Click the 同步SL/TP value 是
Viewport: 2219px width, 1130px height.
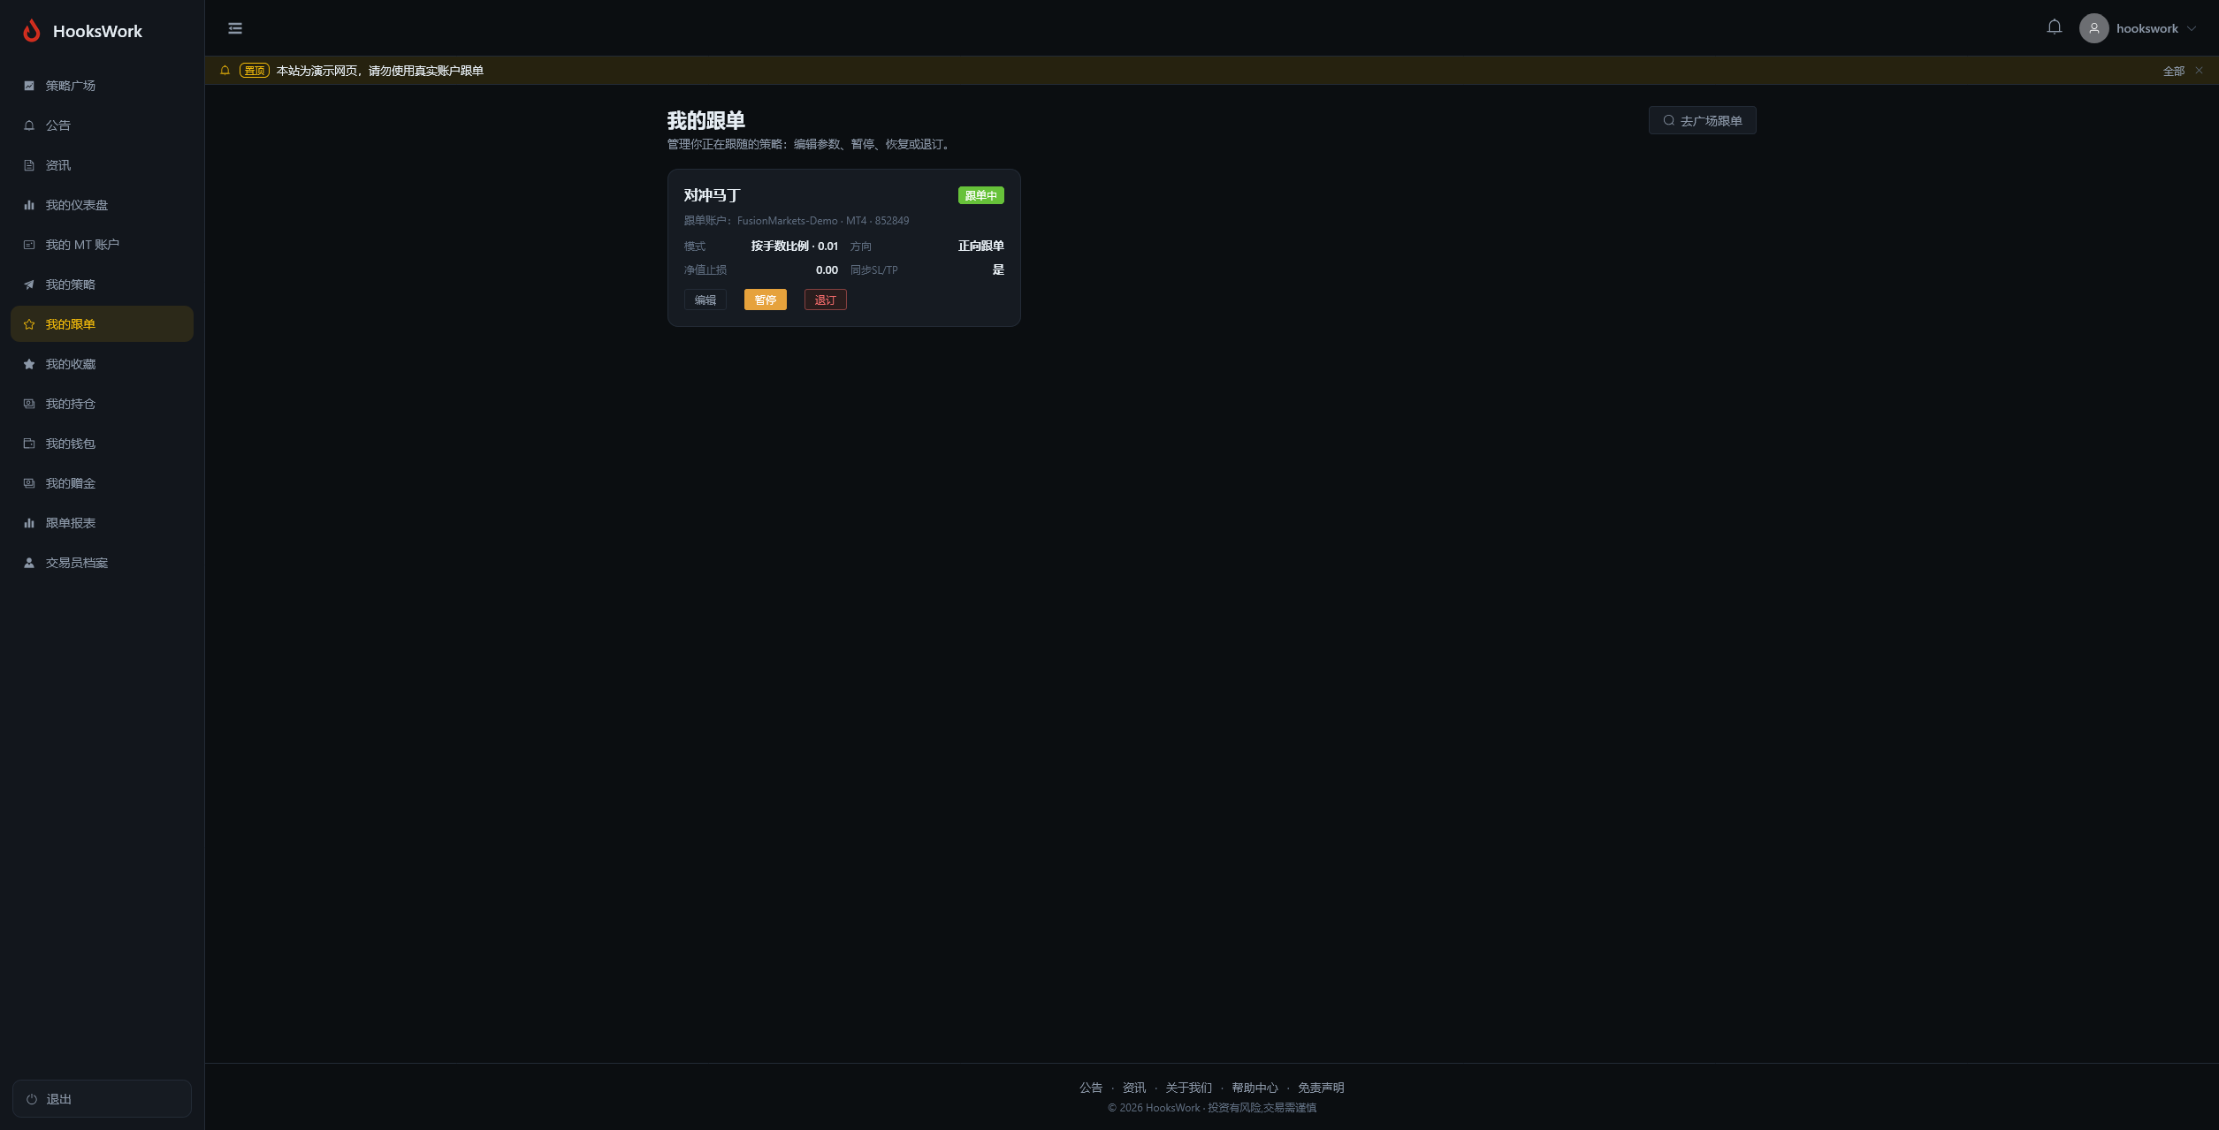pos(998,269)
